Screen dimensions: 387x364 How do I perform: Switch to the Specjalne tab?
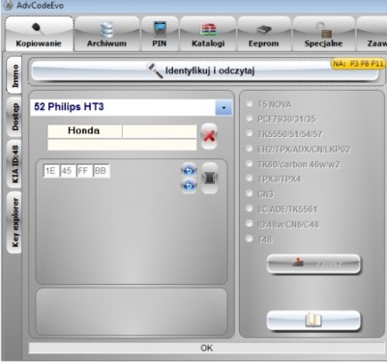click(x=323, y=34)
